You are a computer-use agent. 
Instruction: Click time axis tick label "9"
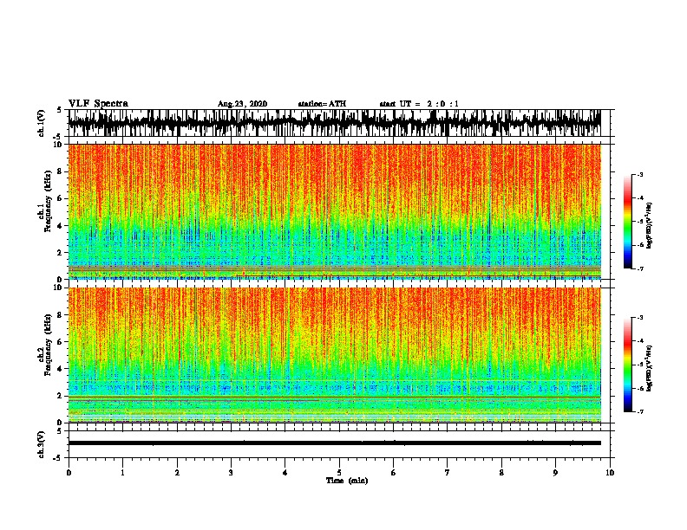pos(555,473)
